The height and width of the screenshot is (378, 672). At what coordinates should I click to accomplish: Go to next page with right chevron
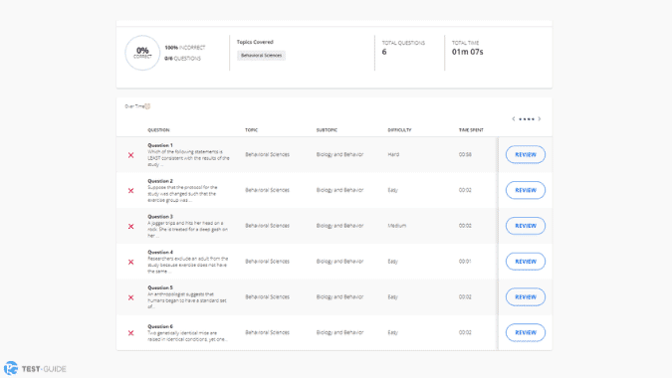coord(540,119)
